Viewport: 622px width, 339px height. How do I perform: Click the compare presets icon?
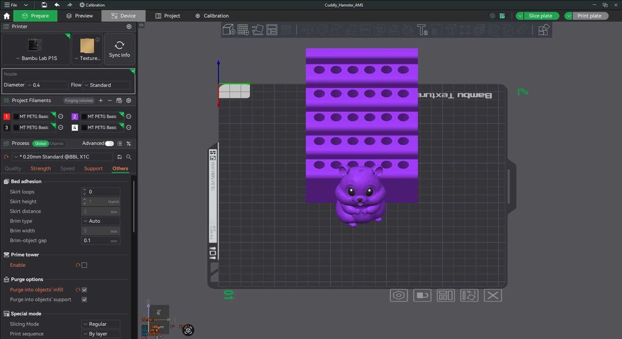click(x=129, y=144)
